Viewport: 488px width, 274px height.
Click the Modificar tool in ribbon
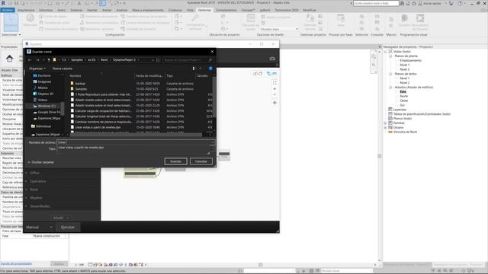(x=11, y=22)
